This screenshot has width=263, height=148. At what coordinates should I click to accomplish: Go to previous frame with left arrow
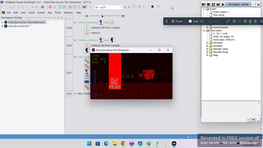pyautogui.click(x=125, y=7)
